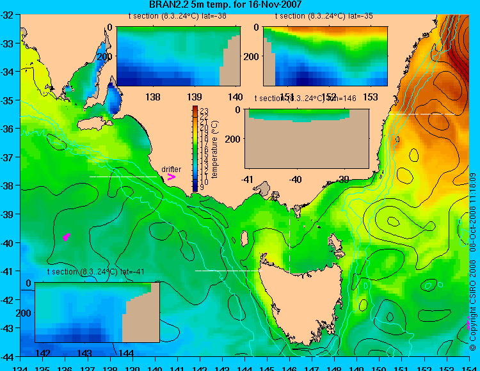
Task: Click Flinders Island northeast of Tasmania
Action: pos(336,246)
